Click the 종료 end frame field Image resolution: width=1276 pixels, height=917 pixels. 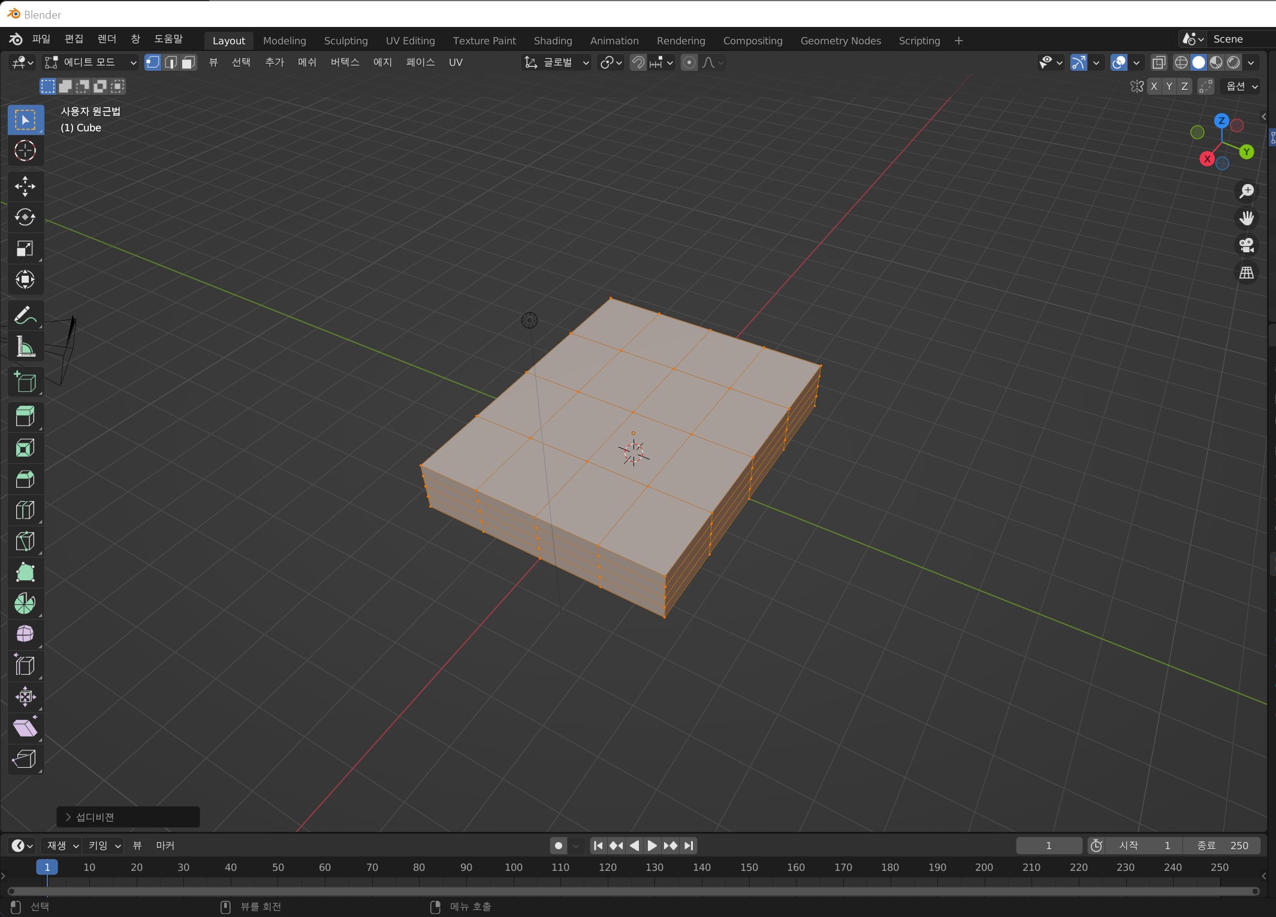point(1222,845)
